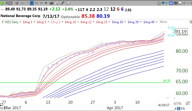Viewport: 192px width, 111px height.
Task: Click the 65% zoom level
Action: 178,104
